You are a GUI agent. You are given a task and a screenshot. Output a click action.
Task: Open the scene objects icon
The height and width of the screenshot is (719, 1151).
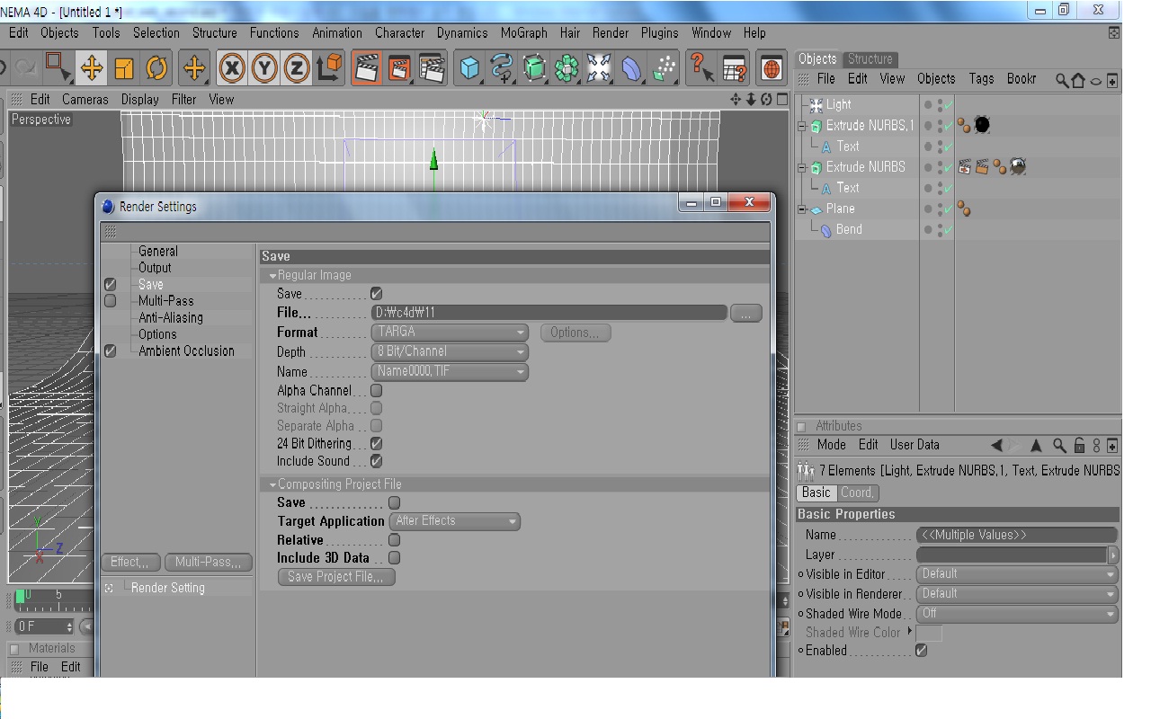(x=599, y=68)
